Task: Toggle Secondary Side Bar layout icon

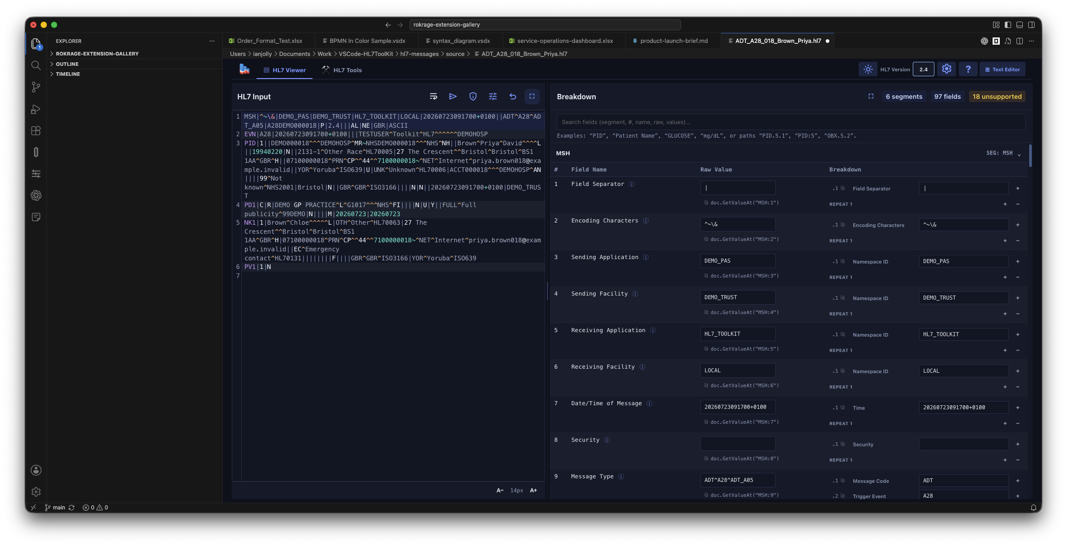Action: 1031,25
